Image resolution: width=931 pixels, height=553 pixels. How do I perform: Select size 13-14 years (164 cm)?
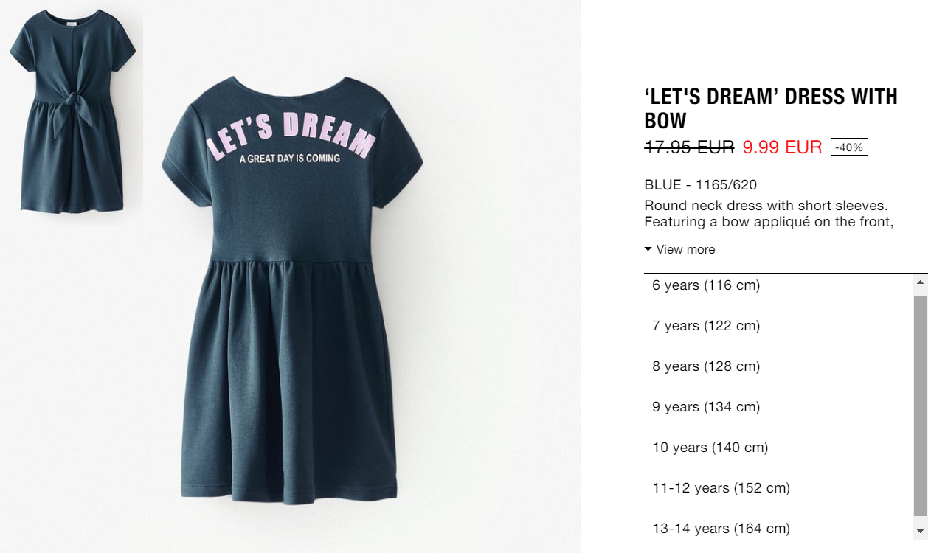pyautogui.click(x=779, y=528)
